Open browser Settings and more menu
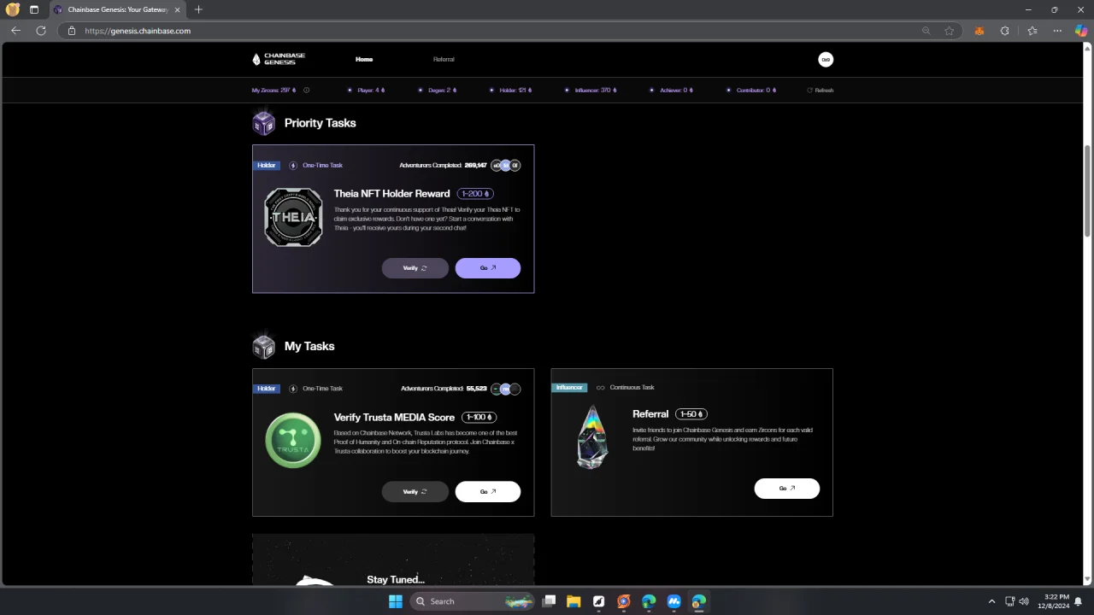1094x615 pixels. click(x=1057, y=31)
